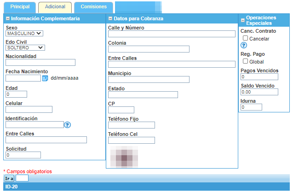Collapse the Operaciones Especiales panel
The height and width of the screenshot is (193, 293).
click(x=242, y=18)
